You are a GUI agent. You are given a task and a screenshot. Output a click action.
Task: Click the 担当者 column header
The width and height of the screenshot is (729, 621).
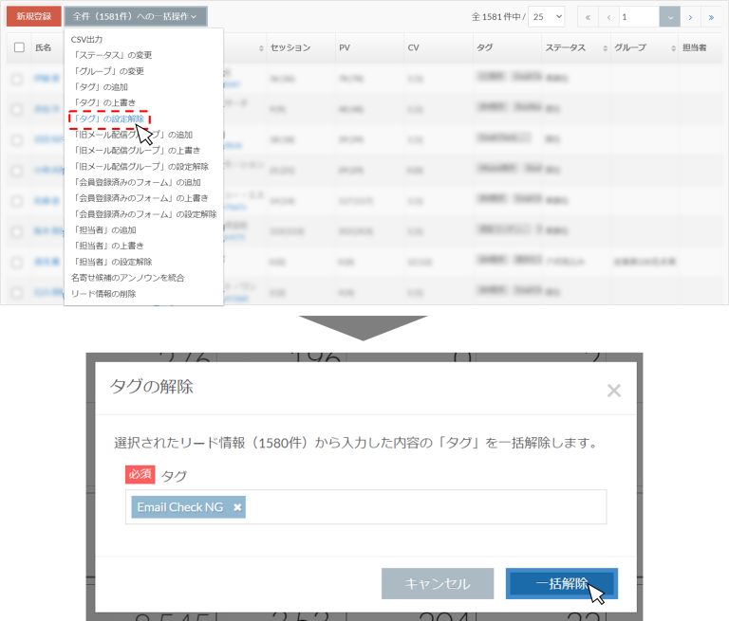pyautogui.click(x=694, y=47)
